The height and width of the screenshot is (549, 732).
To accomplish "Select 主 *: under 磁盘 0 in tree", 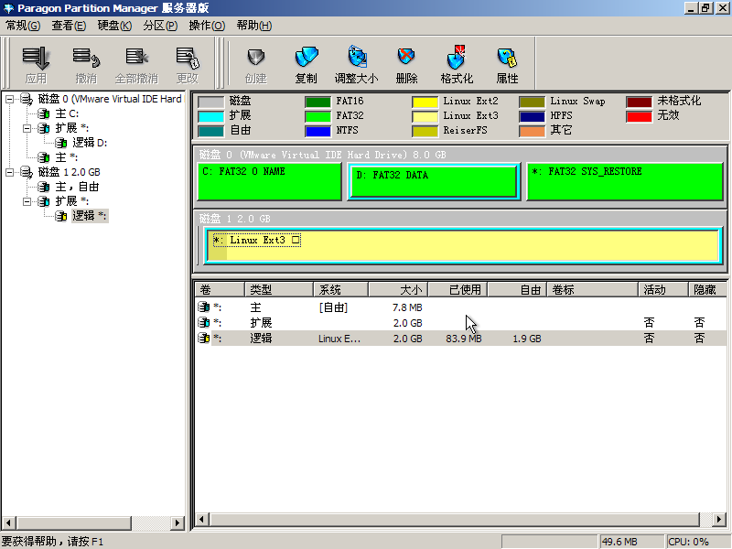I will [66, 157].
